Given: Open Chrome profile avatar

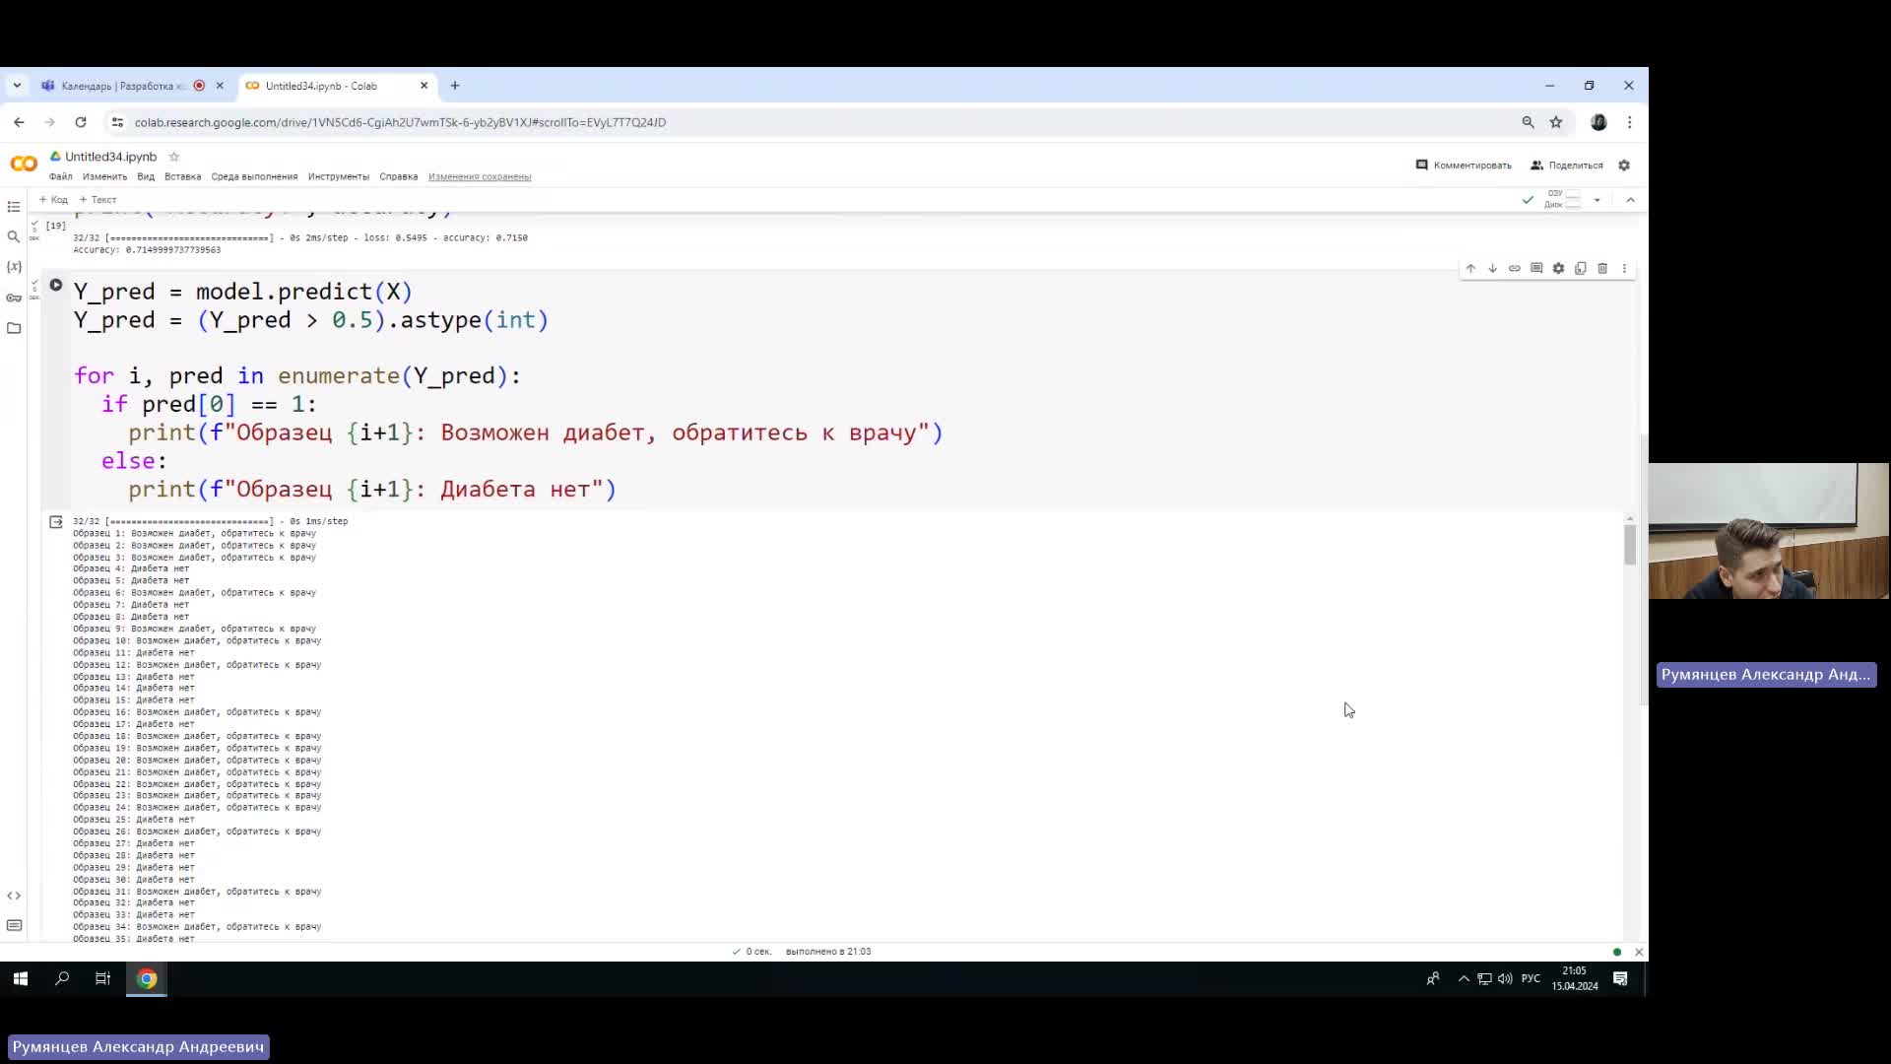Looking at the screenshot, I should [x=1598, y=122].
